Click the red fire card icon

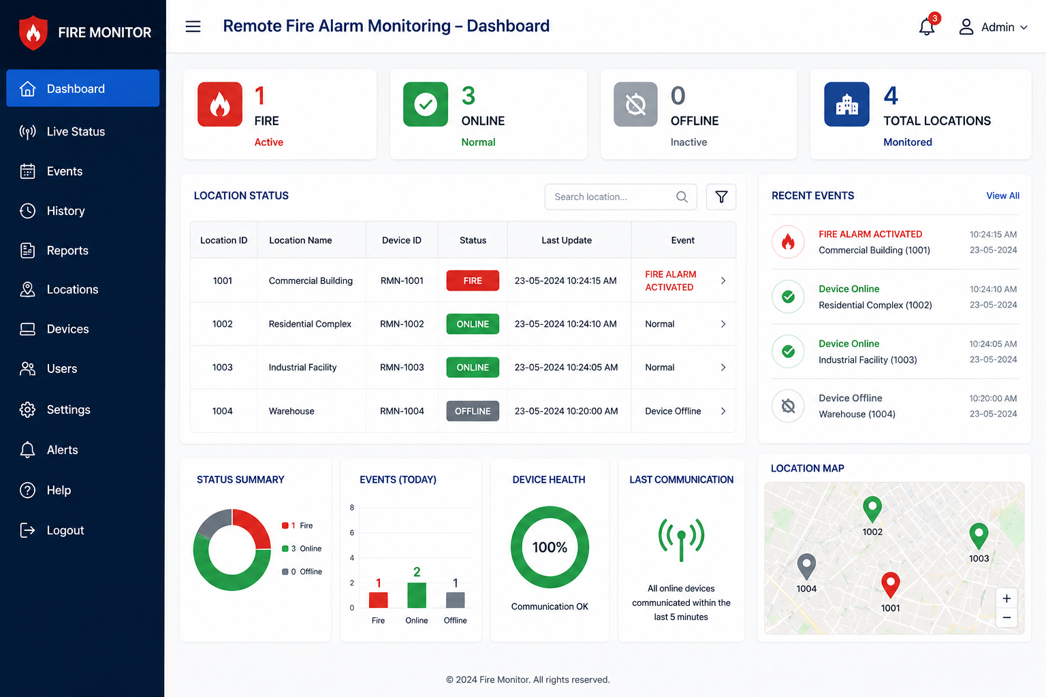tap(220, 104)
